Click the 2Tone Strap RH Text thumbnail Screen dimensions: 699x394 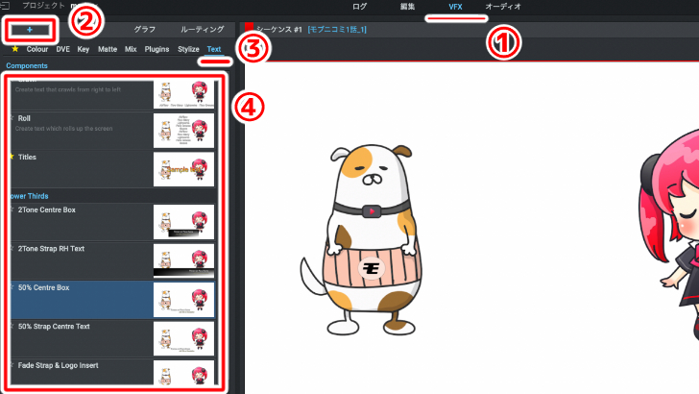tap(183, 260)
